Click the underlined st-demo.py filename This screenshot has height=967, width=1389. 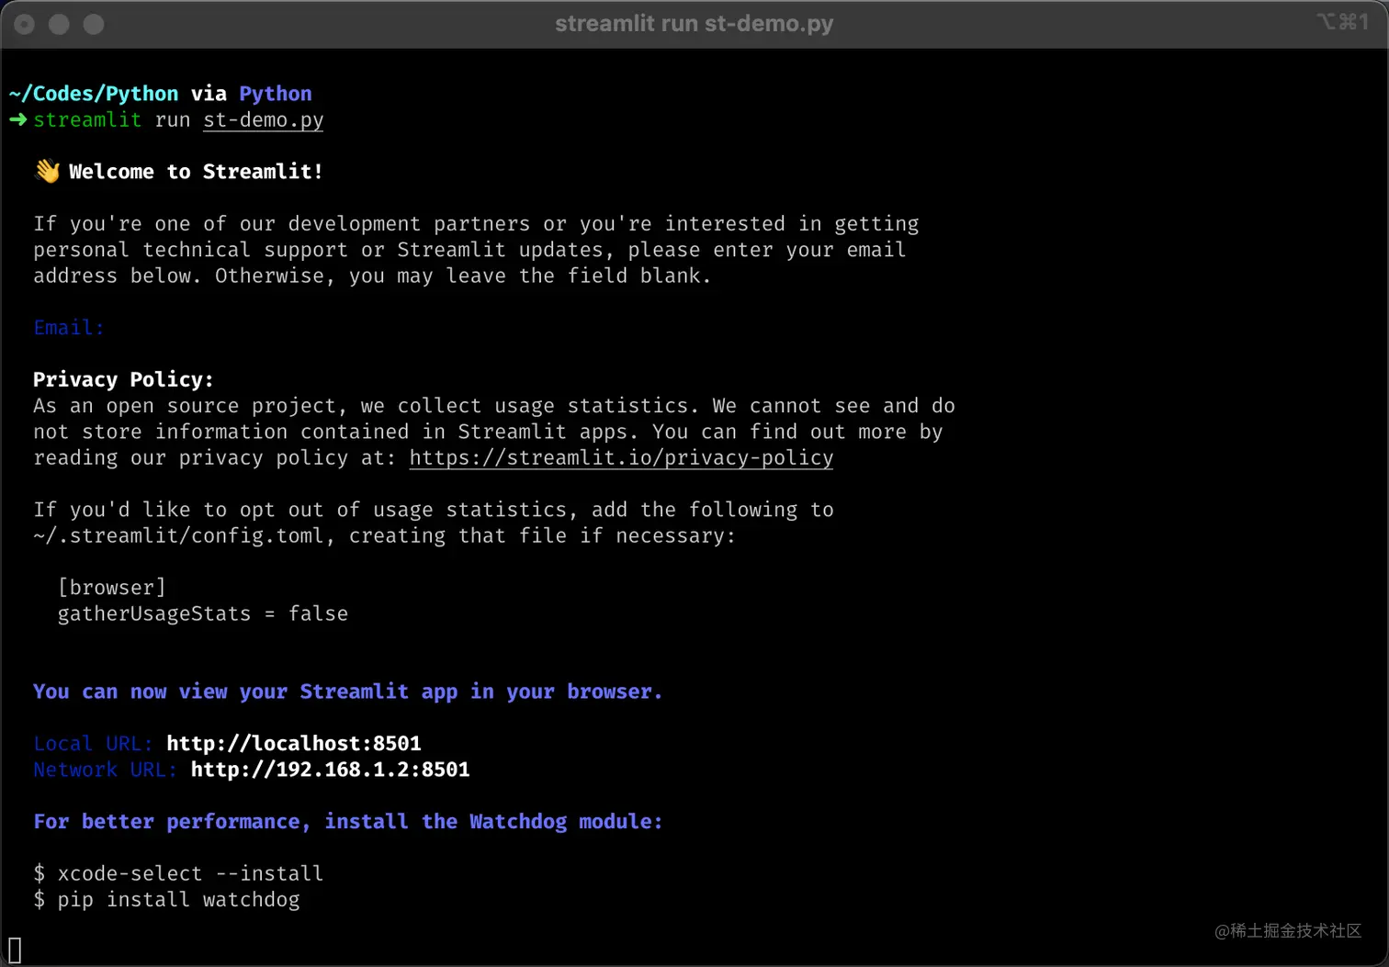click(x=263, y=119)
